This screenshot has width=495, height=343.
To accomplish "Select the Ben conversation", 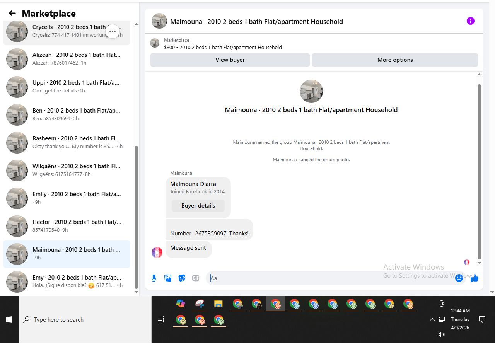I will (x=67, y=115).
